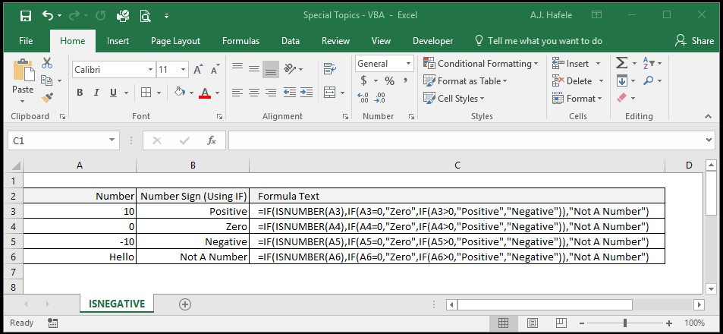723x334 pixels.
Task: Switch to the Data tab
Action: click(x=291, y=41)
